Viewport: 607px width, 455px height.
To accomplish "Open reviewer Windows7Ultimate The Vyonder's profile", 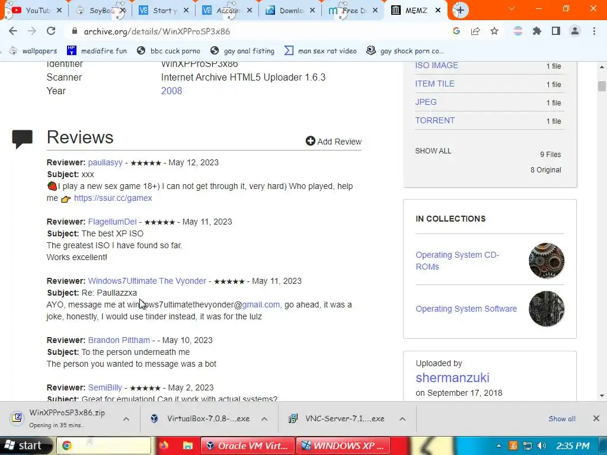I will pyautogui.click(x=147, y=281).
